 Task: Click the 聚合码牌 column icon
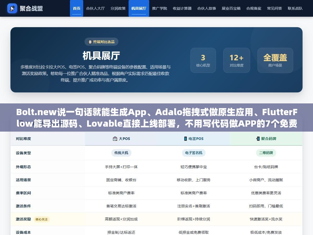[258, 139]
